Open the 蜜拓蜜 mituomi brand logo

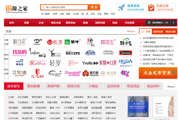pos(90,73)
